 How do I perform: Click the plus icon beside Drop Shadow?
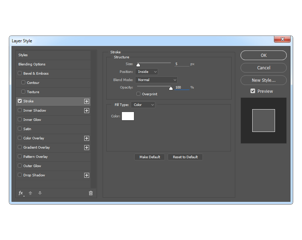point(86,175)
